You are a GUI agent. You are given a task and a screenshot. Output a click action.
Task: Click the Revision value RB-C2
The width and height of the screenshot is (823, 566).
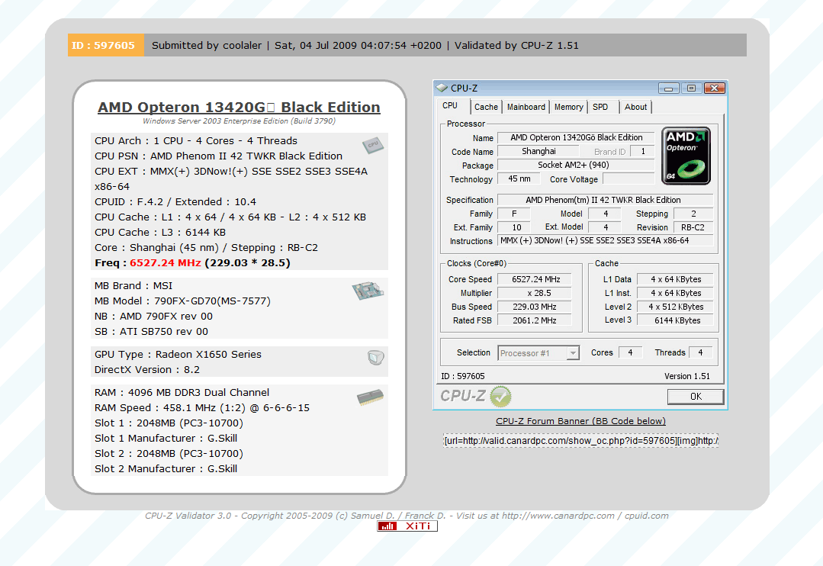(x=693, y=227)
